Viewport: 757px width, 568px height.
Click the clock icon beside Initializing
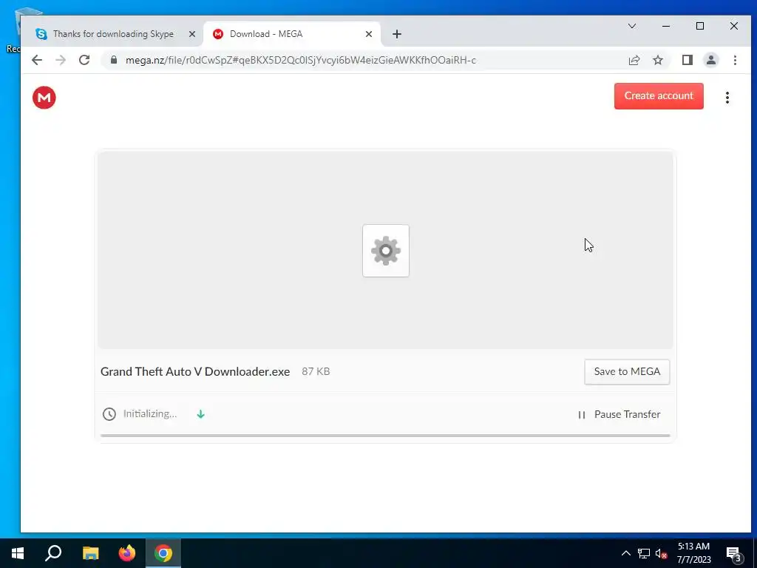click(x=109, y=414)
